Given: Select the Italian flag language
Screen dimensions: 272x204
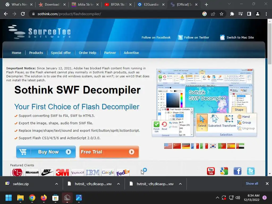Looking at the screenshot, I should click(x=204, y=146).
